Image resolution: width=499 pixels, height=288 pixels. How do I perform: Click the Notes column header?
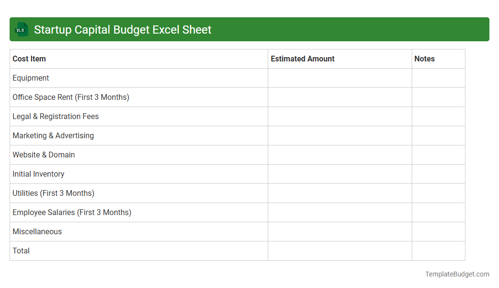[425, 59]
